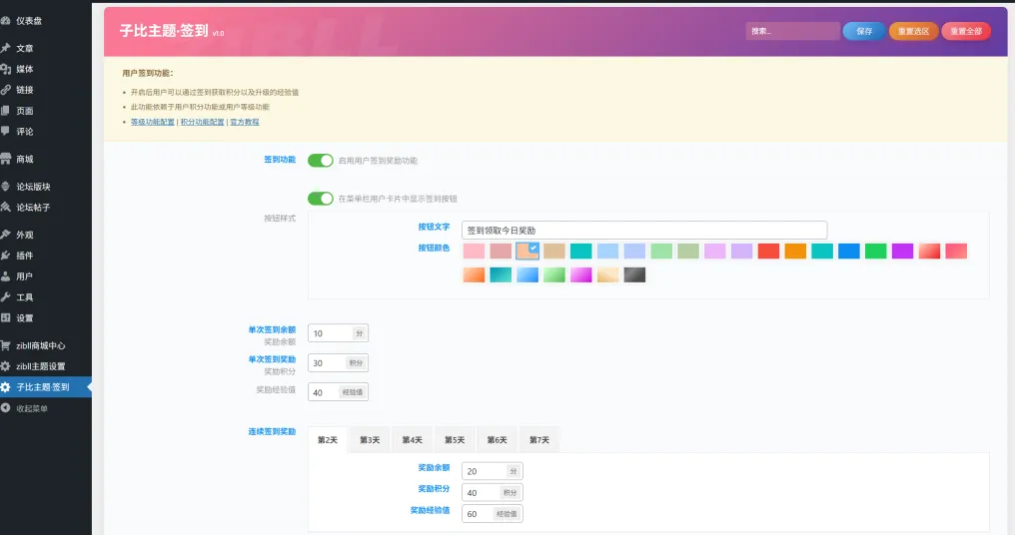This screenshot has height=535, width=1015.
Task: Pick the solid orange color swatch
Action: pyautogui.click(x=795, y=251)
